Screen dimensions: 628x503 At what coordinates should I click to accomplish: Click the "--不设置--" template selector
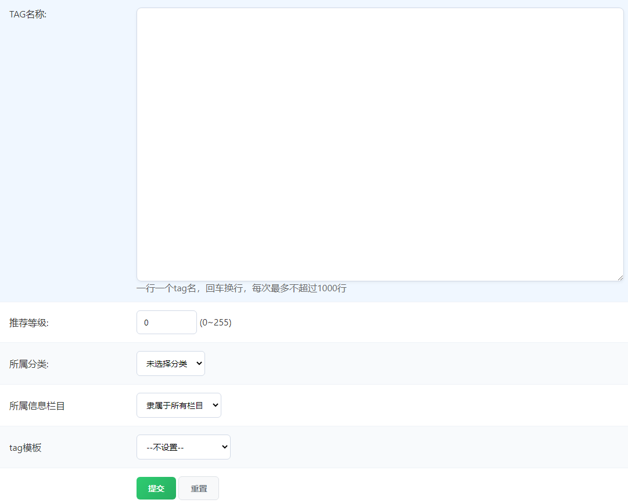pyautogui.click(x=183, y=447)
